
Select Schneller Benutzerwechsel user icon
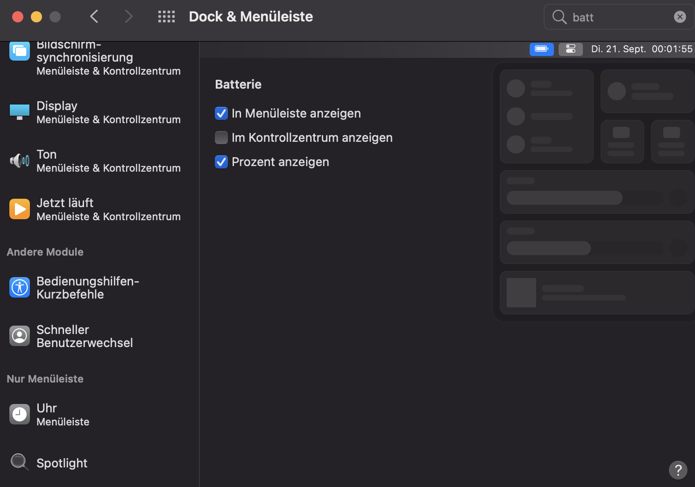click(20, 336)
